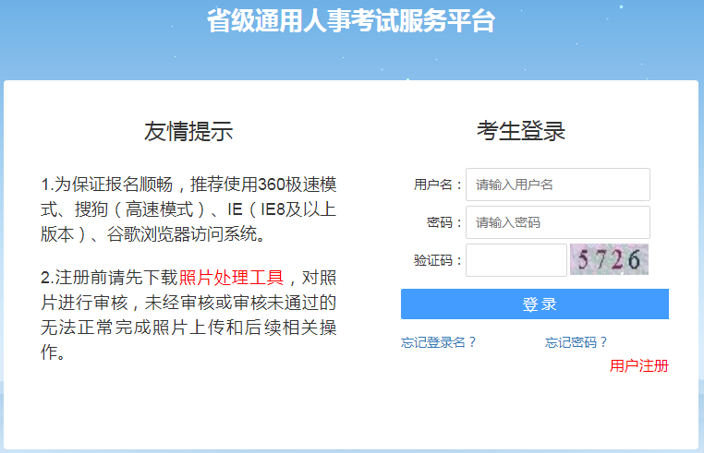Click the 密码： label
The width and height of the screenshot is (704, 453).
(444, 222)
